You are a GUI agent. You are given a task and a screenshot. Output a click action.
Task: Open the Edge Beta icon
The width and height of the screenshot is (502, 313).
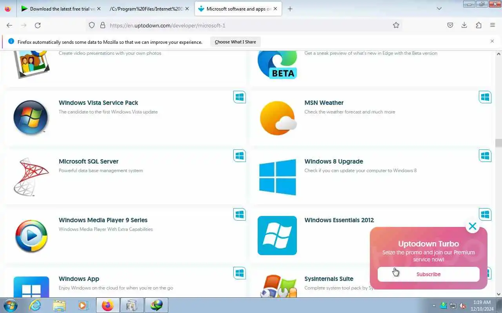pyautogui.click(x=277, y=65)
